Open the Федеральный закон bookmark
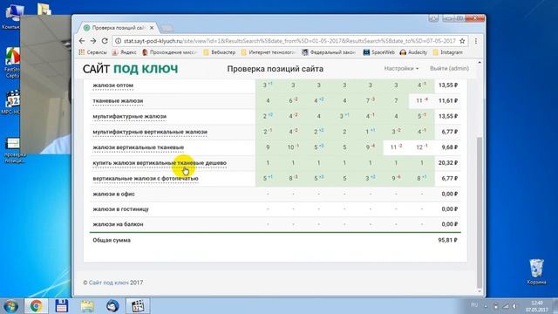Screen dimensions: 558x314 click(329, 52)
